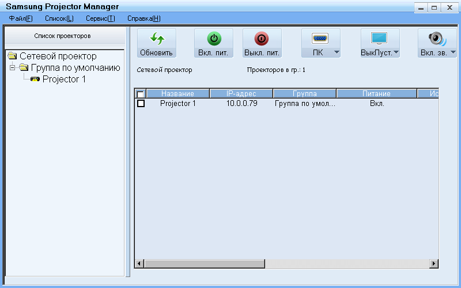The width and height of the screenshot is (461, 288).
Task: Collapse the Группа по умолчанию tree node
Action: coord(12,68)
